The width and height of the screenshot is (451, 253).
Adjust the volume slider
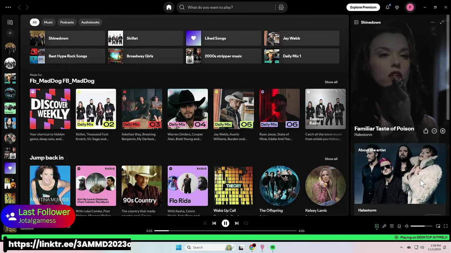(x=421, y=226)
